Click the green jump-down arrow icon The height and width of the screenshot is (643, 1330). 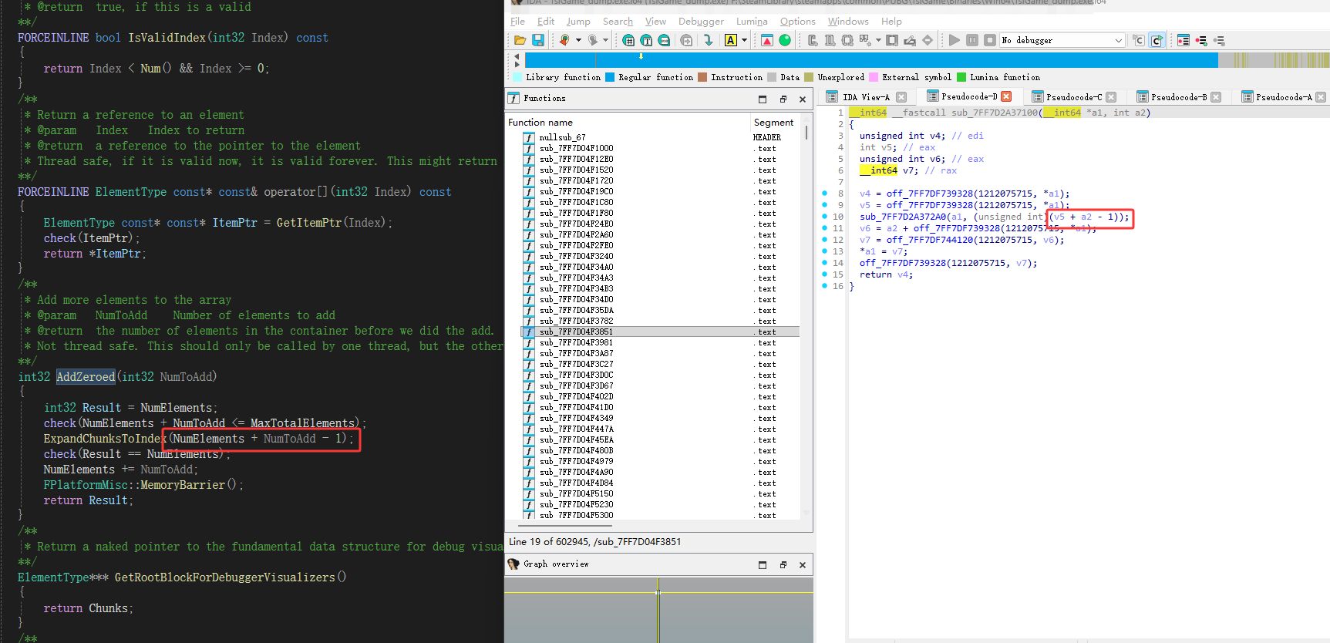[708, 40]
